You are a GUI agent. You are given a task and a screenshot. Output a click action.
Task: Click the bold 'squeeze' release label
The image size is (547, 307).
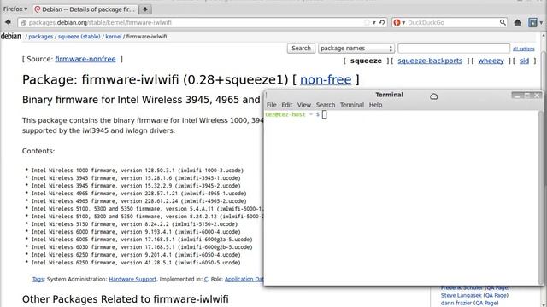point(366,61)
